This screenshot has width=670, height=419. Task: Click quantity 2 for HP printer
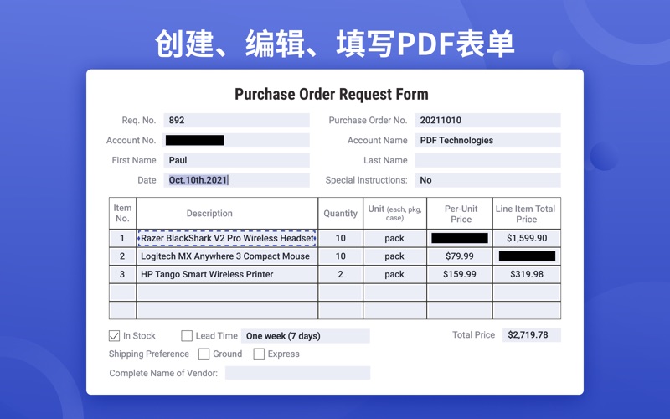point(341,274)
